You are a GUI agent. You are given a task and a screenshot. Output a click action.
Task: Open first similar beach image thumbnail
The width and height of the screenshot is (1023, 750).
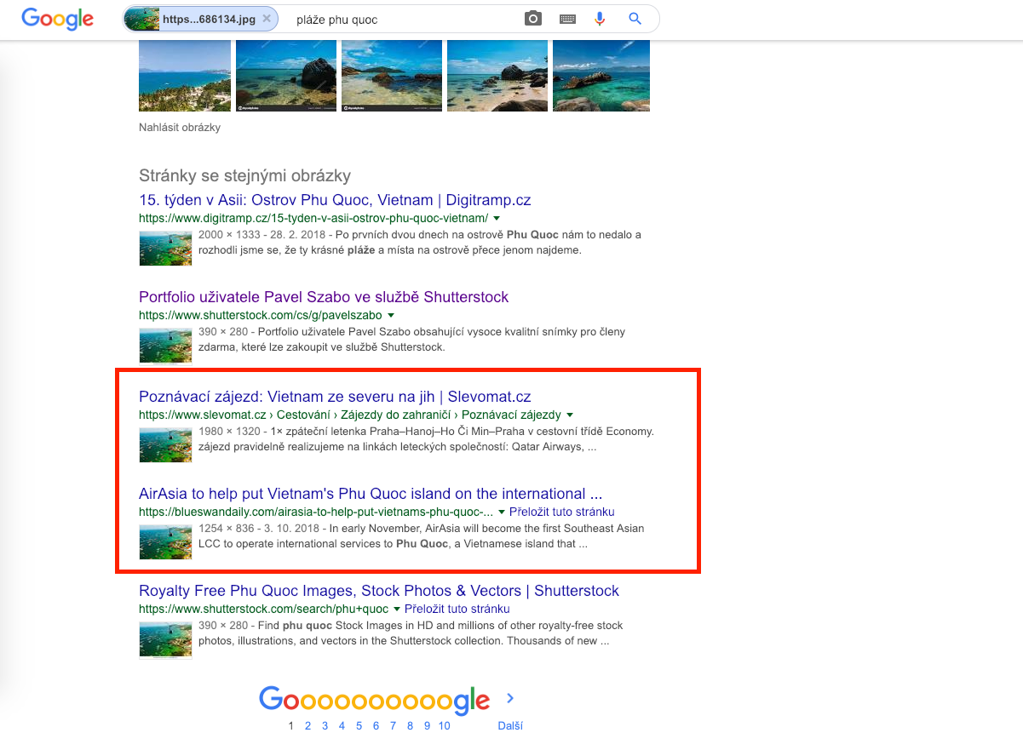point(185,76)
